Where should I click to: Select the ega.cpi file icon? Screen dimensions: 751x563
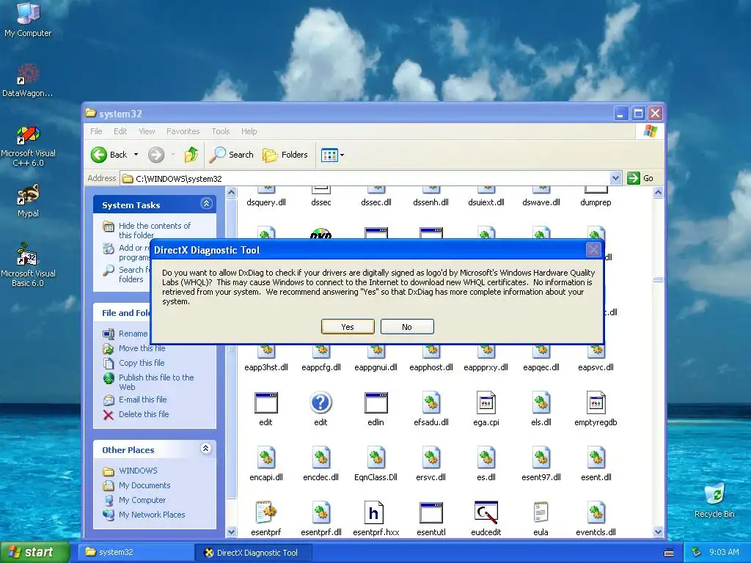(486, 403)
